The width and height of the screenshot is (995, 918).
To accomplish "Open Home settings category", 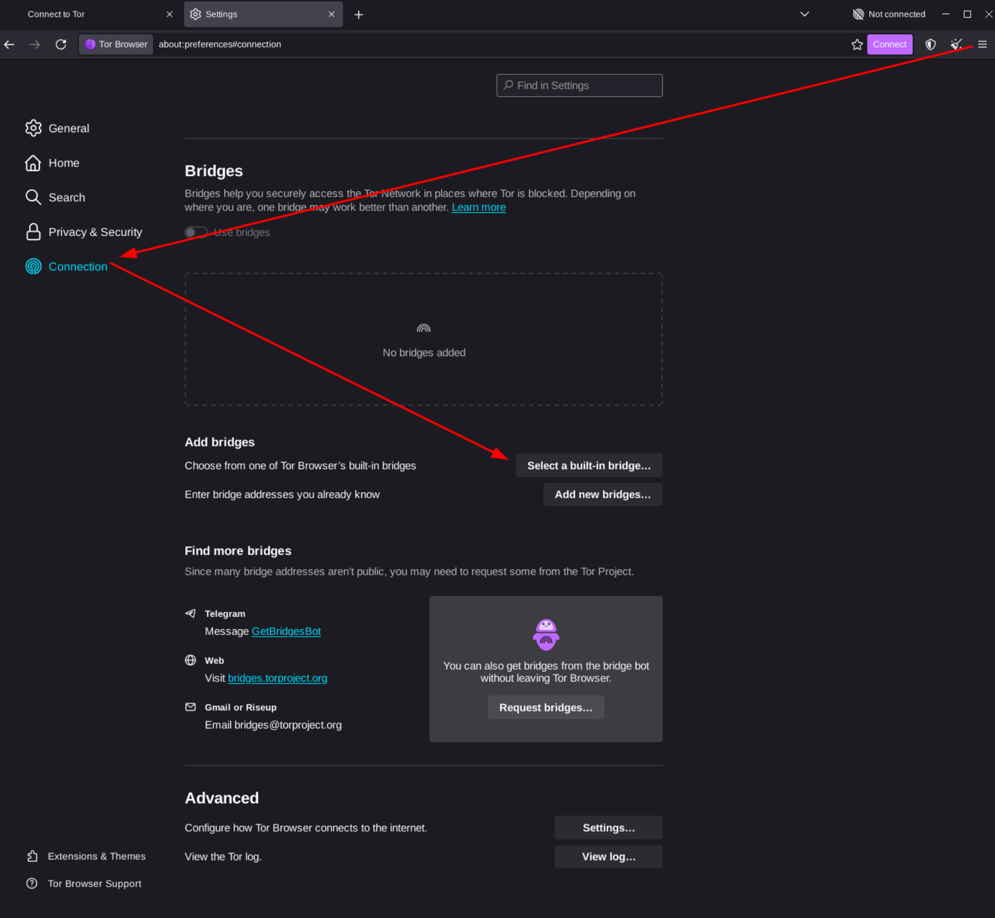I will pos(52,163).
